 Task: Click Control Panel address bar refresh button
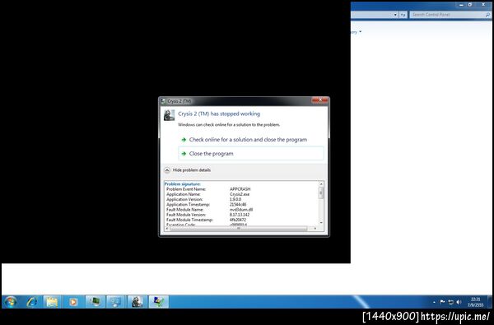click(x=403, y=15)
